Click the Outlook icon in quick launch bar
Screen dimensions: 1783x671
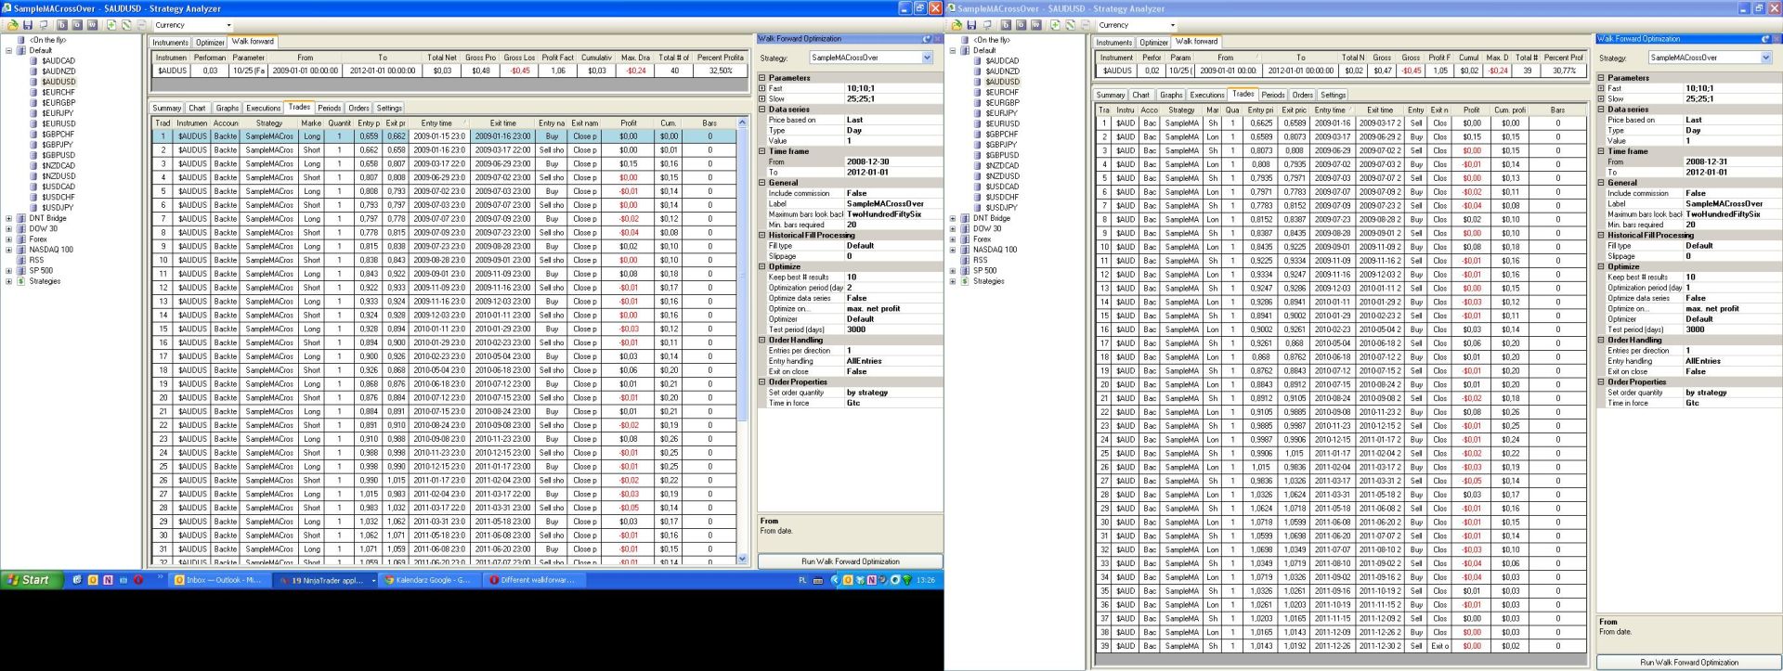click(93, 580)
